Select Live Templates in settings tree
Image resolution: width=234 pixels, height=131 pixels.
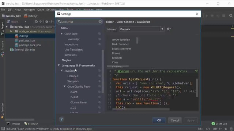click(x=73, y=49)
